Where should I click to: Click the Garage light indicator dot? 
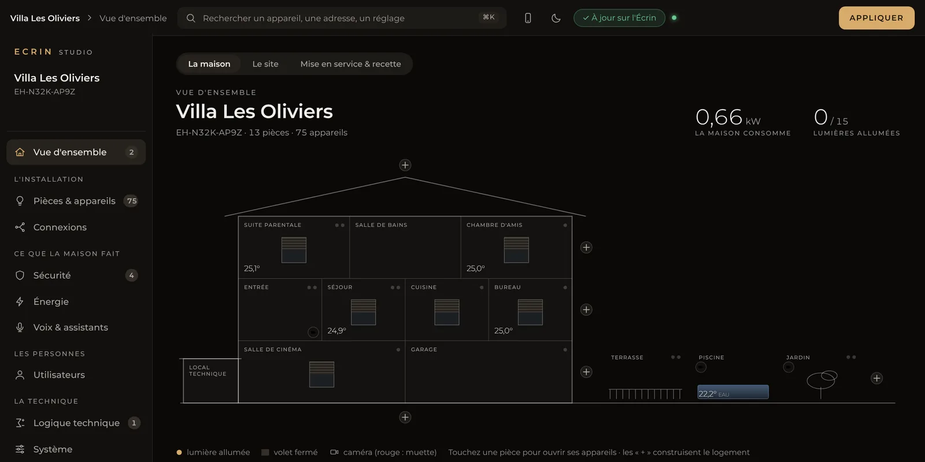click(565, 350)
